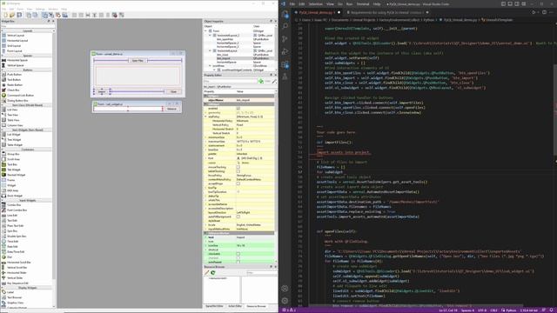Click the notifications bell in VS Code status bar

tap(551, 310)
